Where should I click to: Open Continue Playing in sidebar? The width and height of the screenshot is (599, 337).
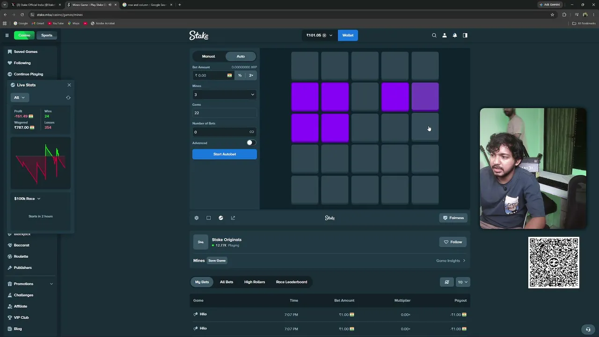click(x=29, y=74)
